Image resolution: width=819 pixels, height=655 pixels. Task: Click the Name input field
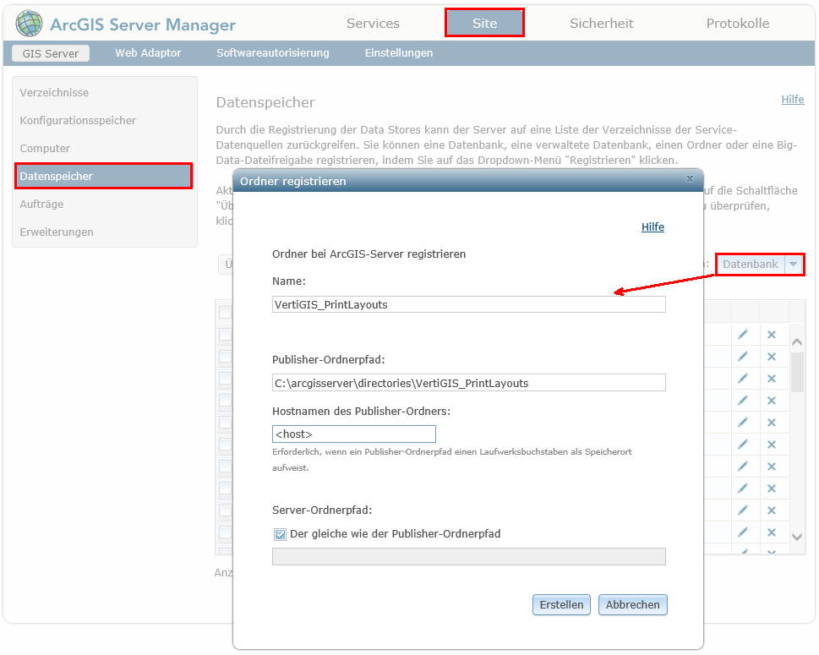[467, 303]
